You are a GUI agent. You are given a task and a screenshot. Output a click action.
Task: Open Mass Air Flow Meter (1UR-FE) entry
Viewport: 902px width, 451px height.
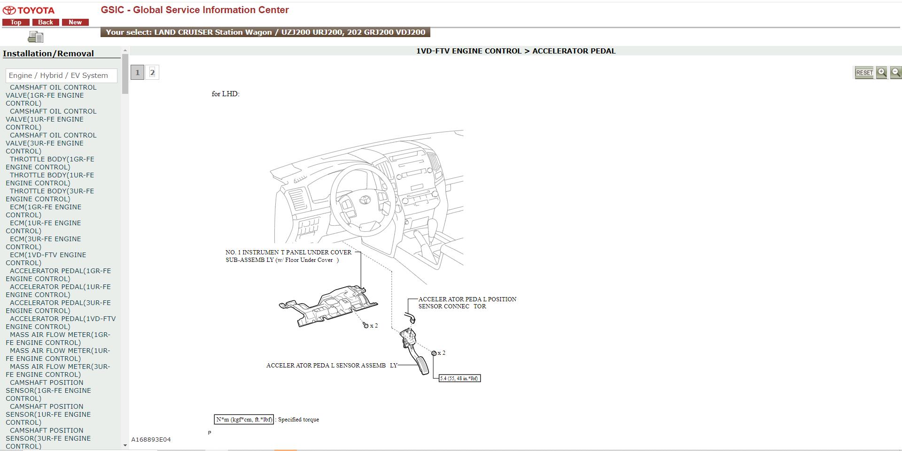pyautogui.click(x=58, y=354)
